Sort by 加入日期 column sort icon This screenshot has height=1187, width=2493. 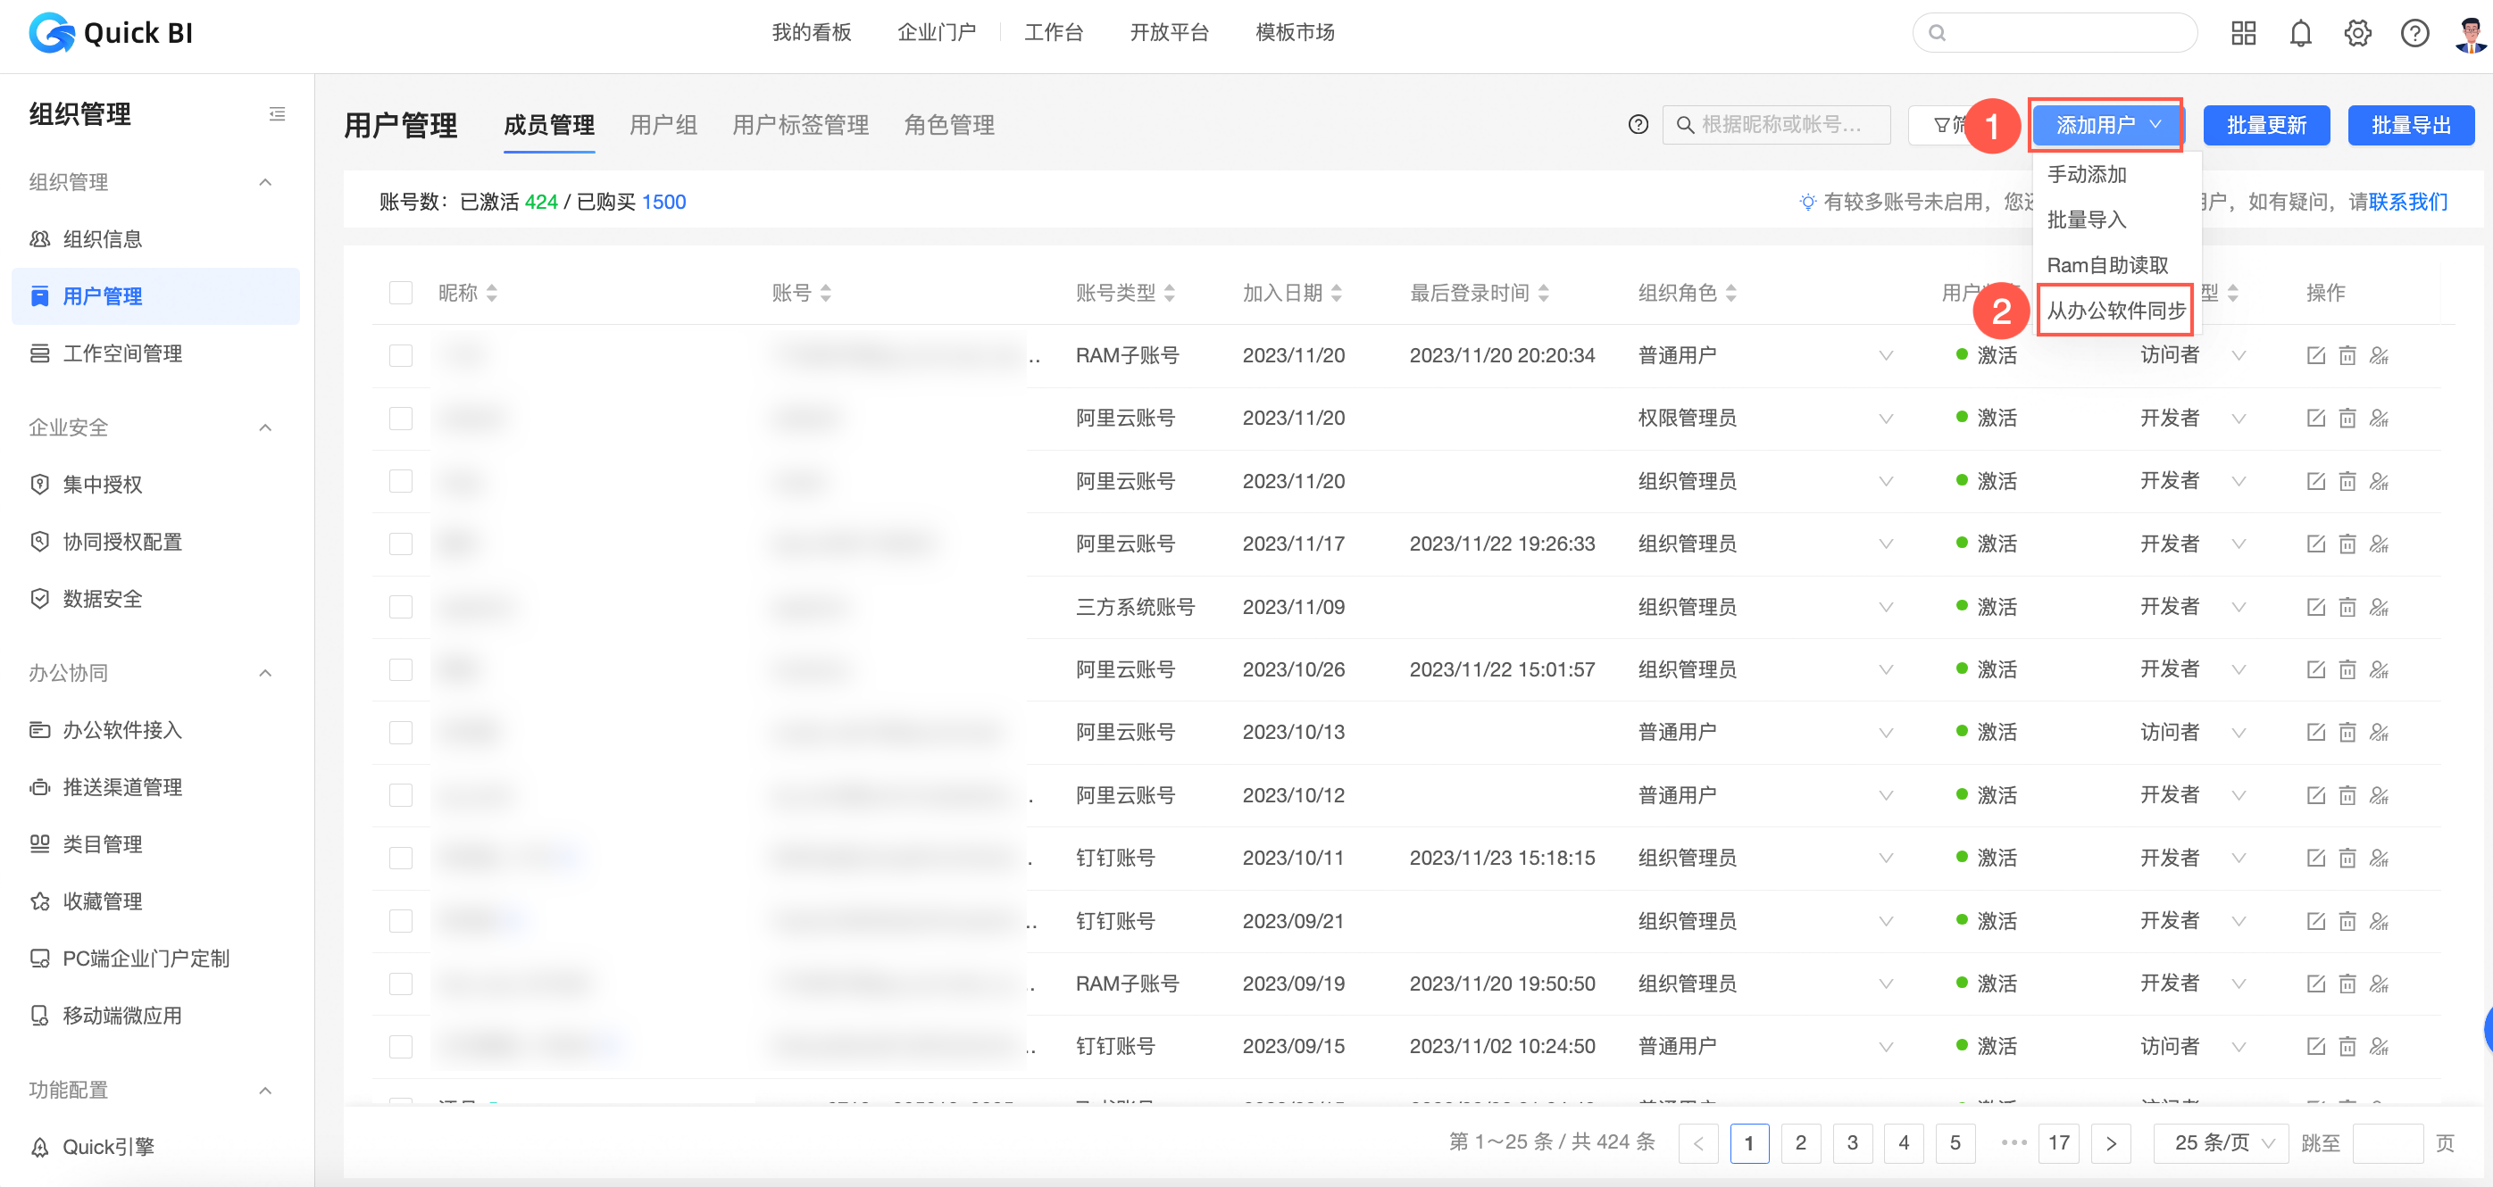[1337, 293]
